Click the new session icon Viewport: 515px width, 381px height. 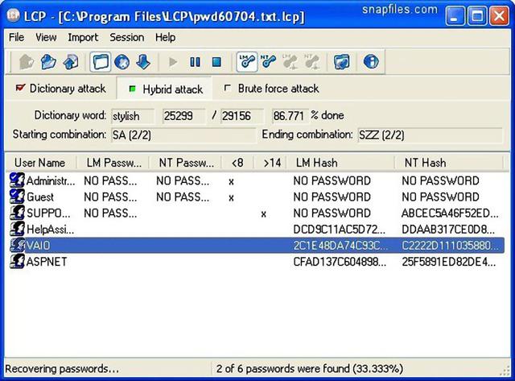tap(27, 62)
